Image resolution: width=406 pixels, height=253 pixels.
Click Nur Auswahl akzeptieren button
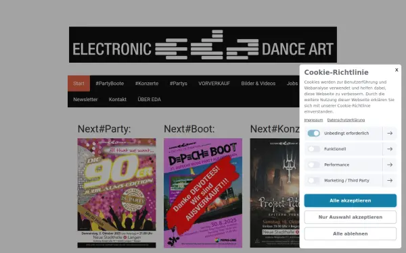click(350, 217)
